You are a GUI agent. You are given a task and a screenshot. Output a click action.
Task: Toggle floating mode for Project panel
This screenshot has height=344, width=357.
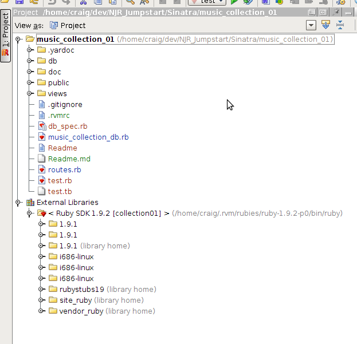312,12
